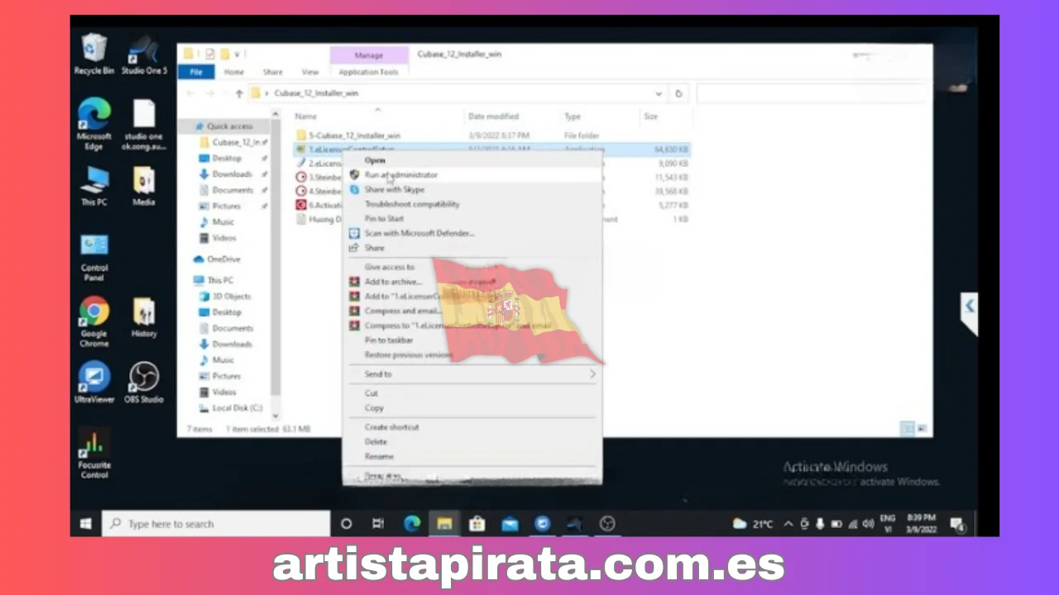Launch Google Chrome from the desktop
Image resolution: width=1059 pixels, height=595 pixels.
coord(94,322)
